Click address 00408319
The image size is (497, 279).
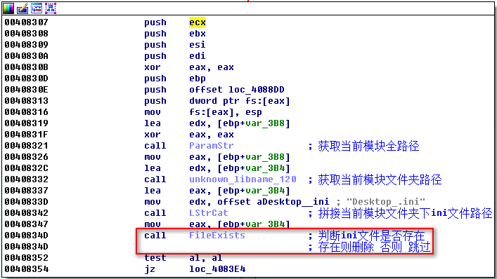(26, 123)
